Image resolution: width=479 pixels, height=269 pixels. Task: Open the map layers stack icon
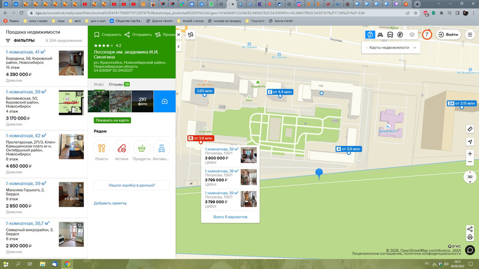click(x=412, y=35)
